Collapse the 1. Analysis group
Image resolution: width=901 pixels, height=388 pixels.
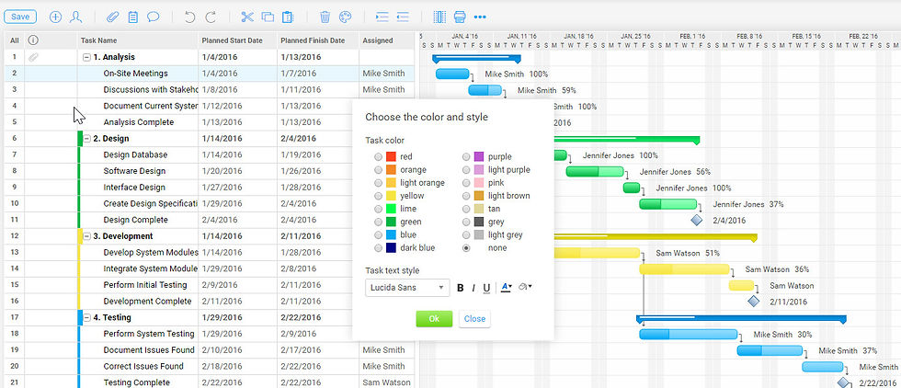coord(86,58)
